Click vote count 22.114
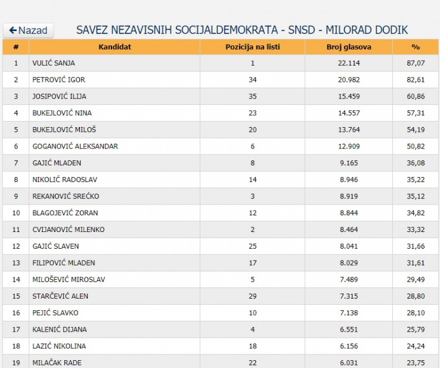440x368 pixels. (x=348, y=63)
